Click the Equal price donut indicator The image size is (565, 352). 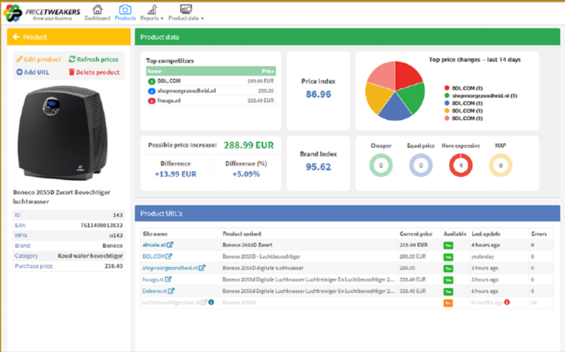pyautogui.click(x=421, y=165)
